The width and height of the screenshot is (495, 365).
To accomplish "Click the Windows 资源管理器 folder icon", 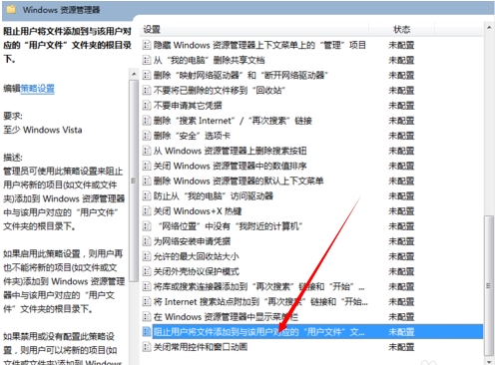I will click(x=11, y=9).
